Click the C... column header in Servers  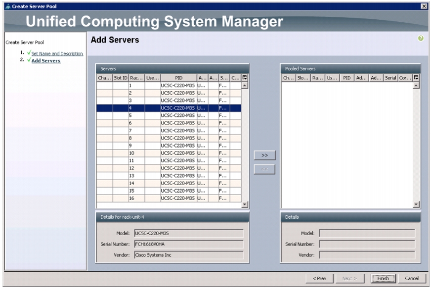point(235,78)
